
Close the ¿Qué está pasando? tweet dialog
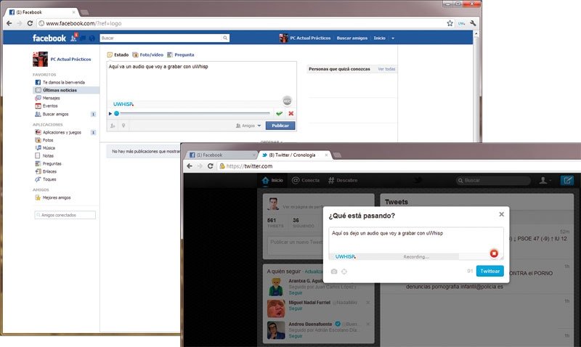coord(501,214)
